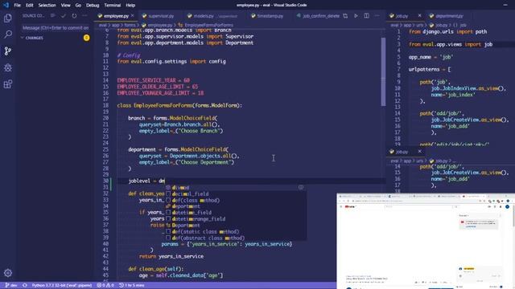Open the Terminal menu
This screenshot has width=515, height=289.
pyautogui.click(x=113, y=6)
